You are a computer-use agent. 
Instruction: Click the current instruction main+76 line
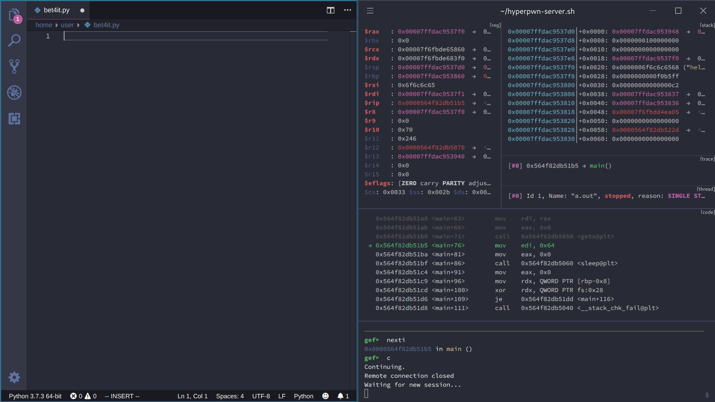(x=461, y=246)
